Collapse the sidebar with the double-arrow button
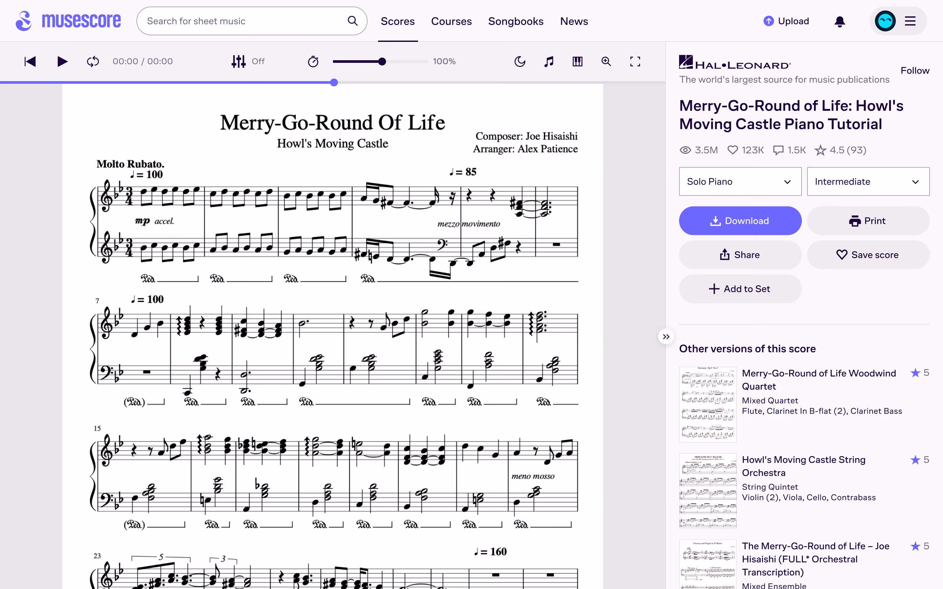The height and width of the screenshot is (589, 943). click(x=666, y=337)
